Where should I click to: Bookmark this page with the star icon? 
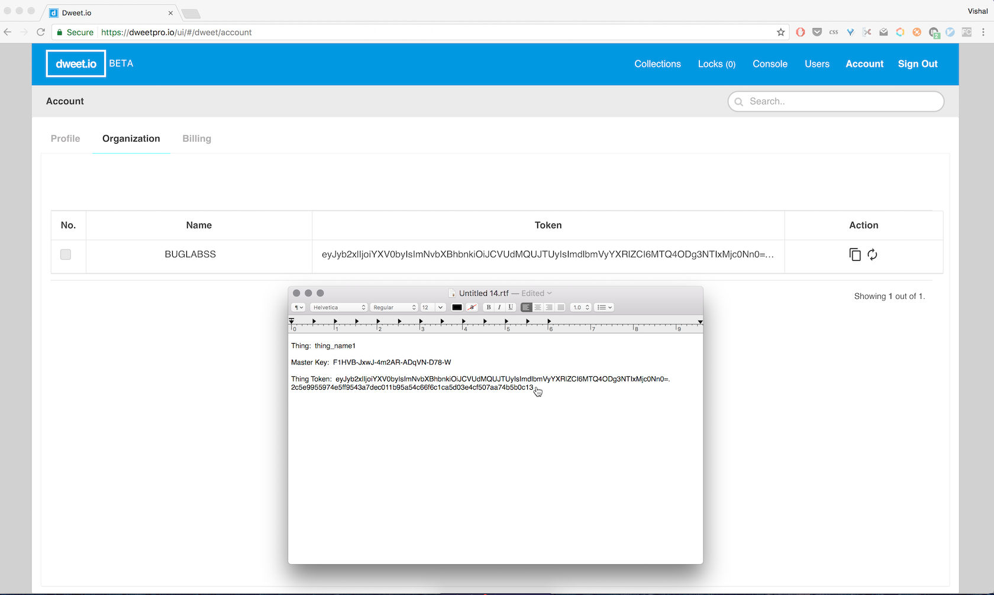click(781, 33)
